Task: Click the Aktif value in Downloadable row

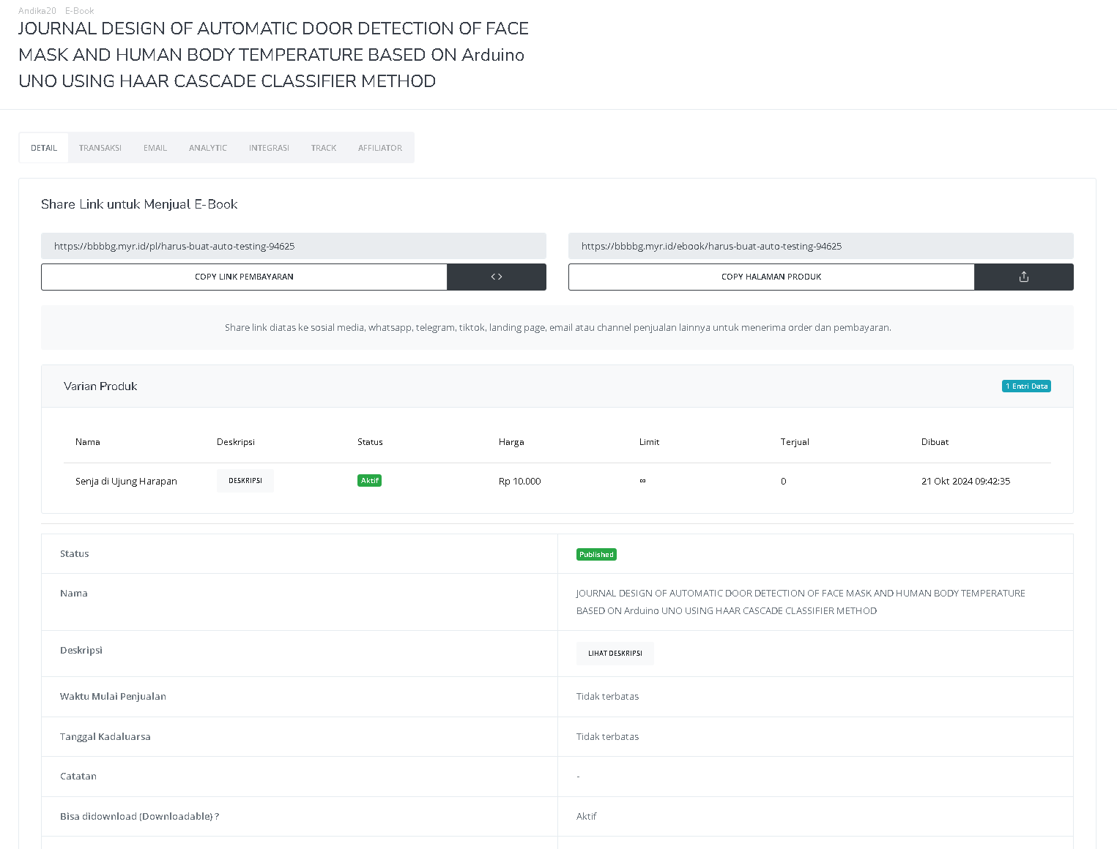Action: pyautogui.click(x=587, y=816)
